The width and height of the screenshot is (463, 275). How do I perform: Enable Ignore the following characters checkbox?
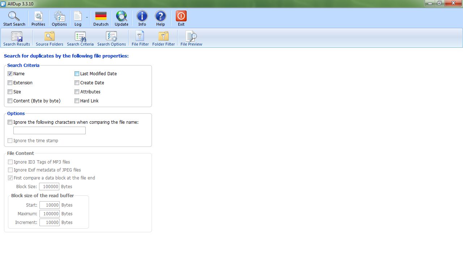tap(10, 122)
